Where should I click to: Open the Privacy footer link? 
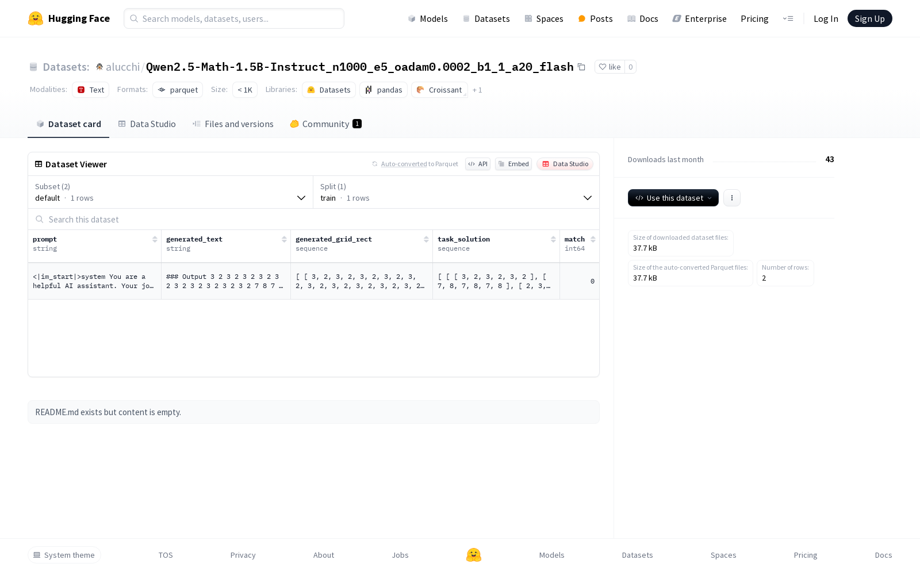(243, 555)
